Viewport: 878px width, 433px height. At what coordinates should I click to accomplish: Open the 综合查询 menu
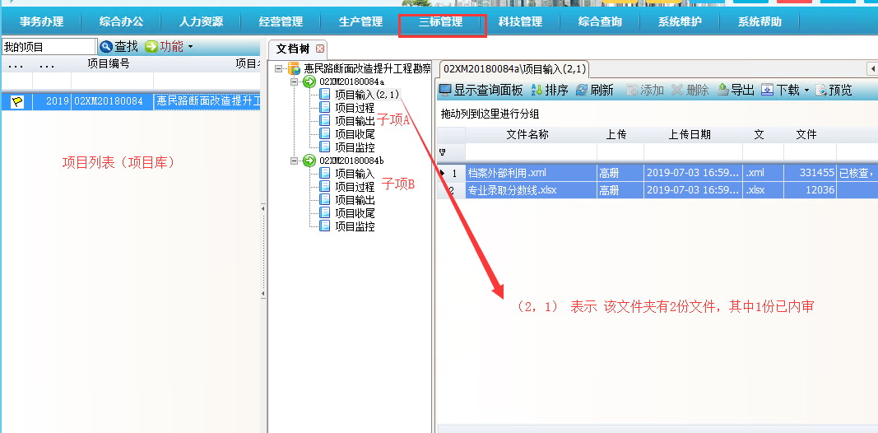click(600, 22)
